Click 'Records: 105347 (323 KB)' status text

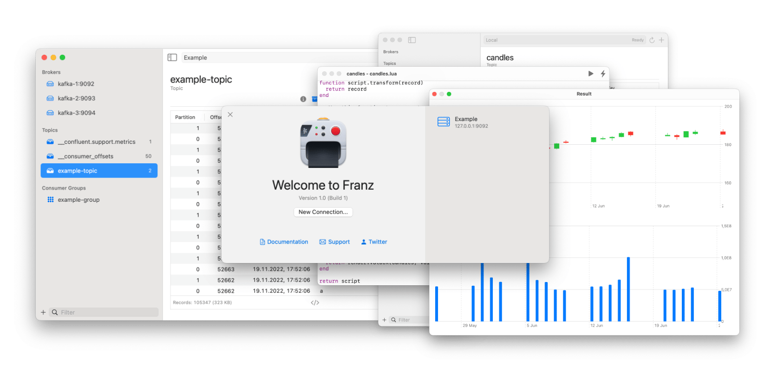(x=203, y=302)
